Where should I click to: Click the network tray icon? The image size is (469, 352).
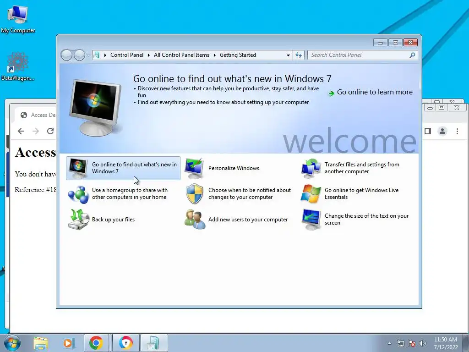click(400, 343)
